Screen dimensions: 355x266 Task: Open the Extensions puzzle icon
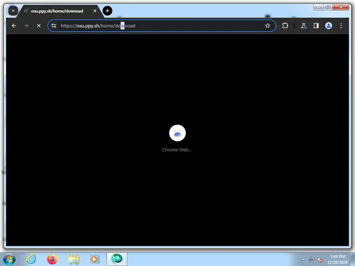pos(285,26)
